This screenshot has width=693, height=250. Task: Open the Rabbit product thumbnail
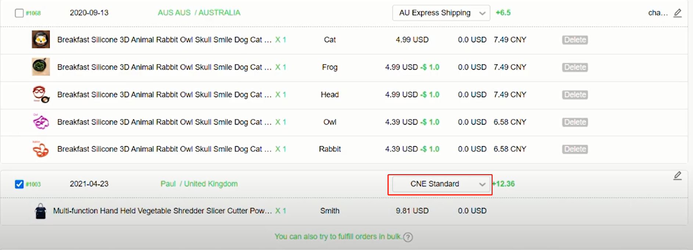click(40, 149)
